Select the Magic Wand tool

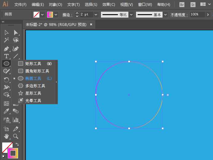[x=6, y=40]
